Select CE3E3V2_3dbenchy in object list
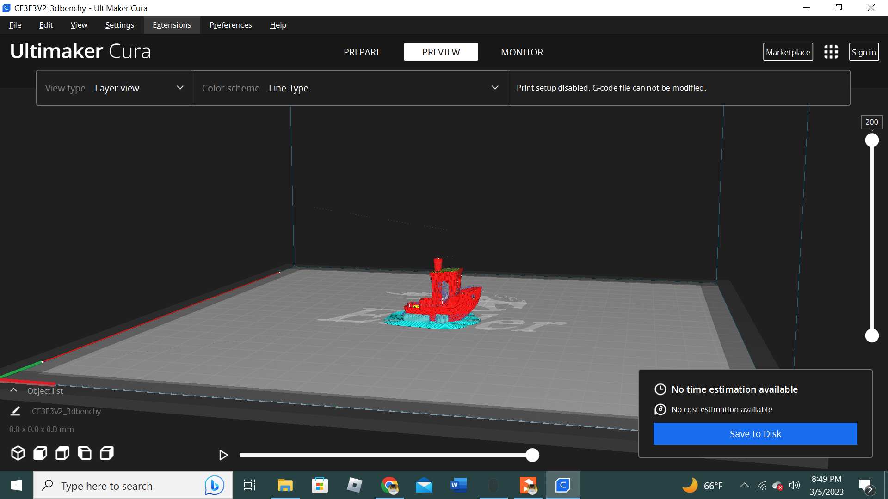The height and width of the screenshot is (499, 888). click(66, 411)
